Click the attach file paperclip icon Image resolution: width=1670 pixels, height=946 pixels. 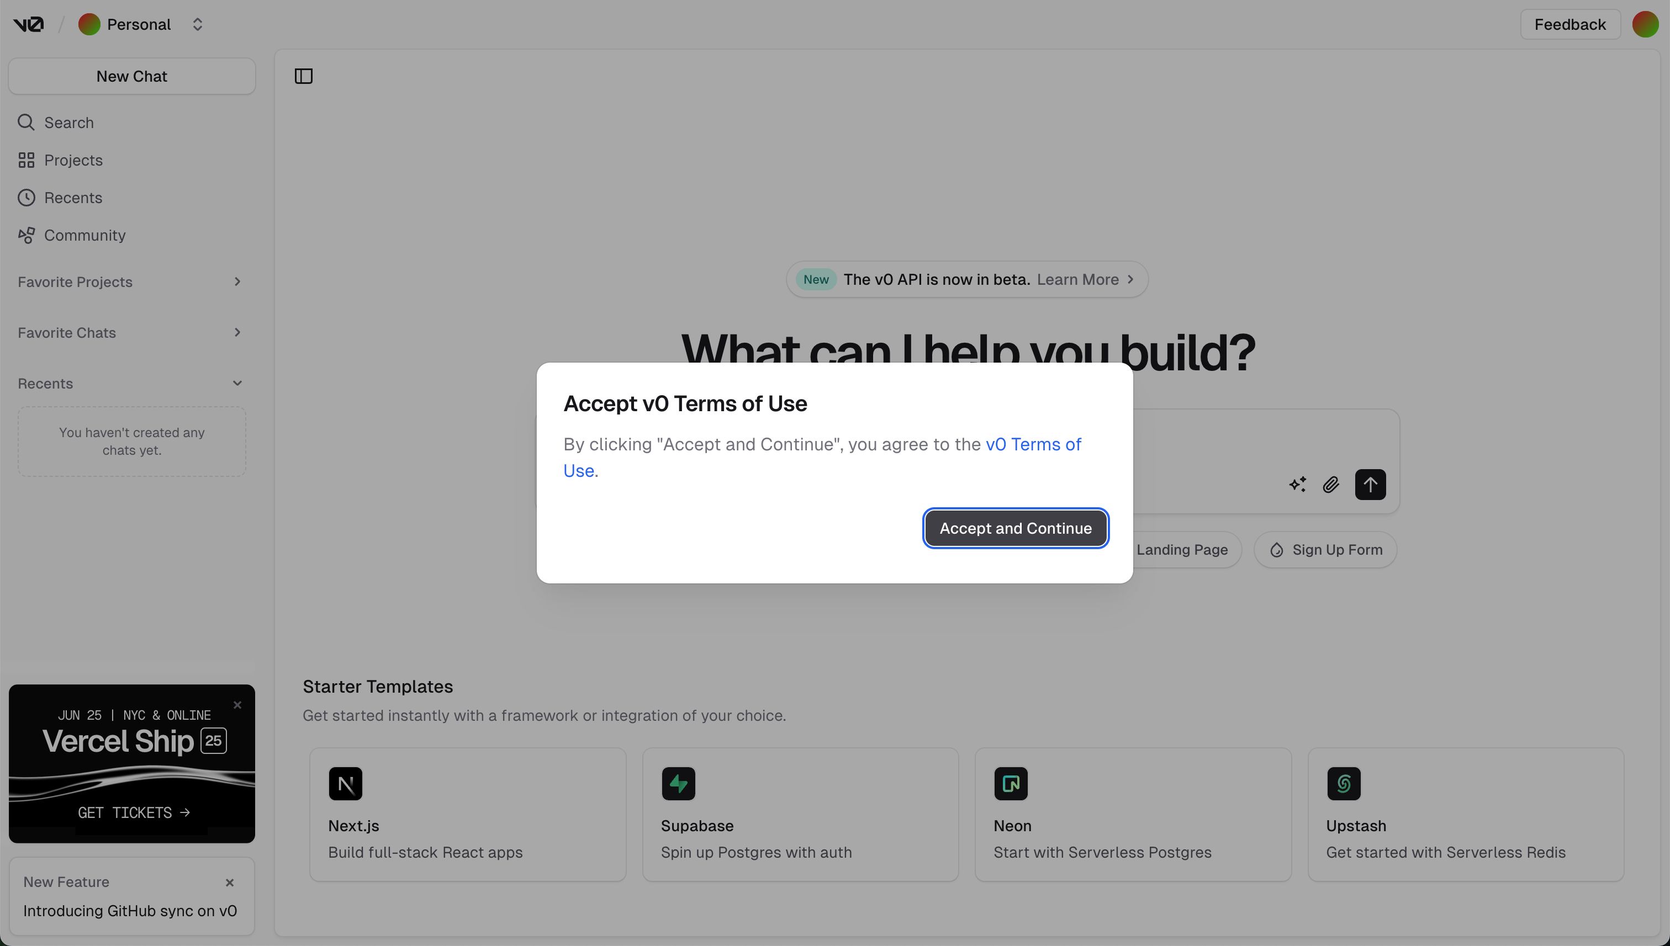click(1331, 485)
